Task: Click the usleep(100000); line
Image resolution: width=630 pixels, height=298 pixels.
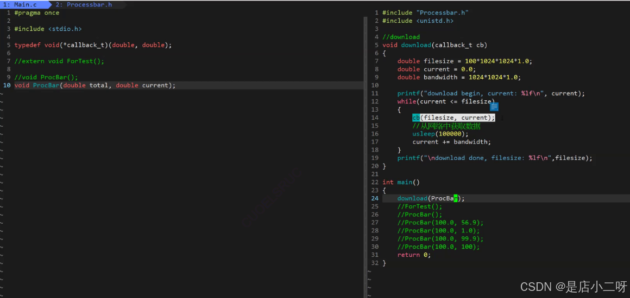Action: tap(440, 134)
